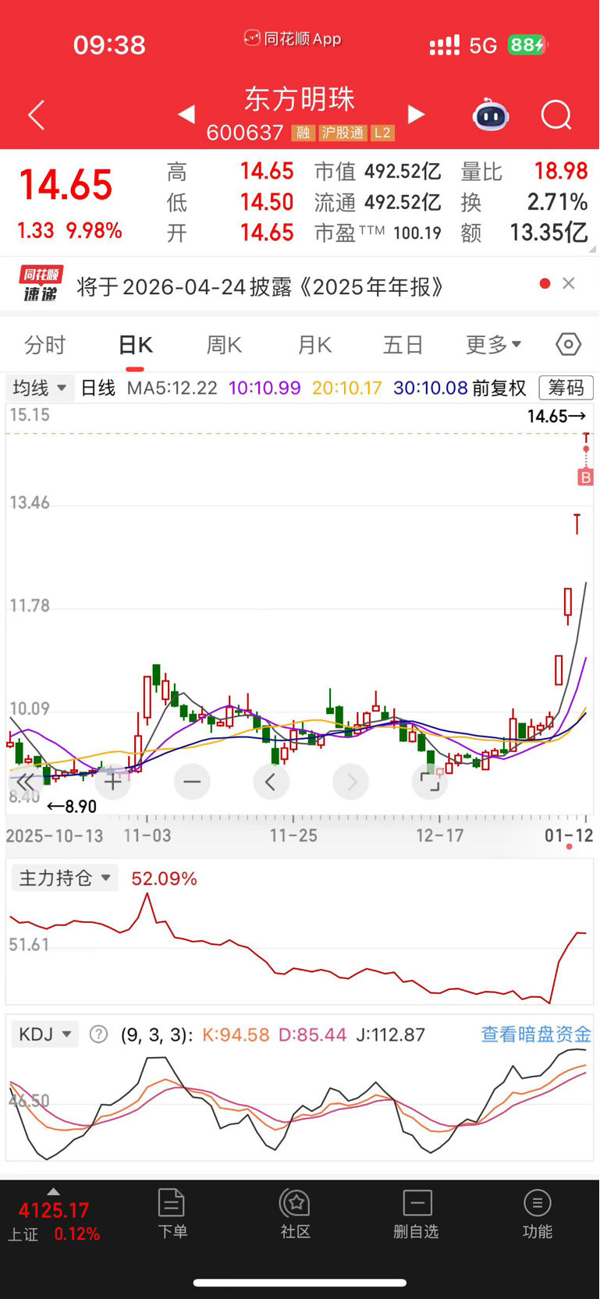The width and height of the screenshot is (600, 1299).
Task: Zoom out chart with minus button
Action: [192, 781]
